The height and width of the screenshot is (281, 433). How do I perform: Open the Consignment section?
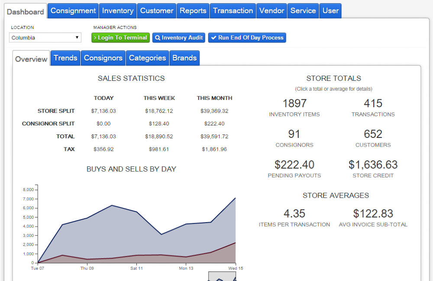[72, 11]
